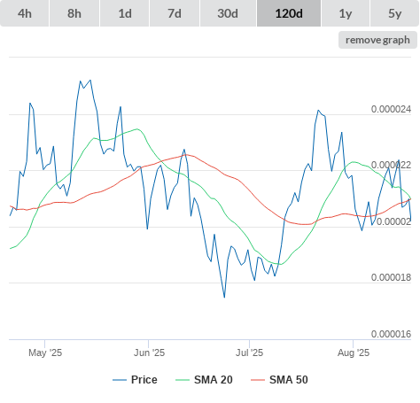Viewport: 420px width, 403px height.
Task: Switch to the 8h time range
Action: (74, 13)
